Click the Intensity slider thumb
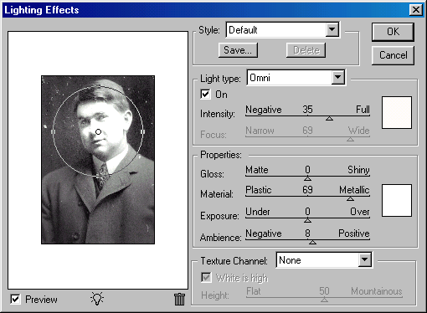 tap(329, 119)
